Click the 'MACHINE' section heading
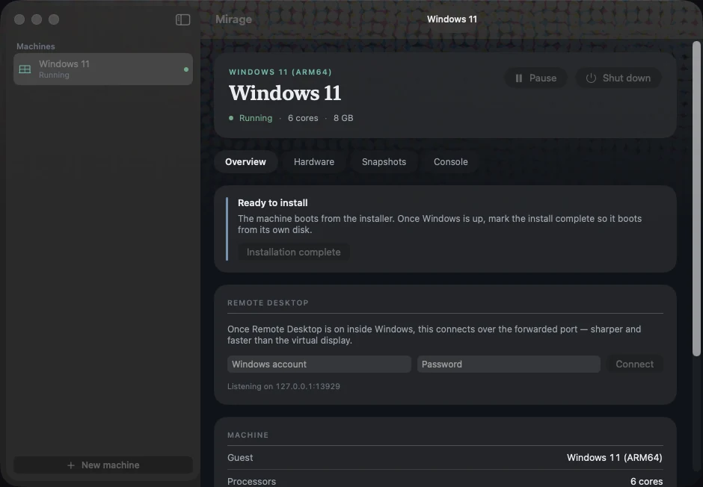 click(x=248, y=435)
